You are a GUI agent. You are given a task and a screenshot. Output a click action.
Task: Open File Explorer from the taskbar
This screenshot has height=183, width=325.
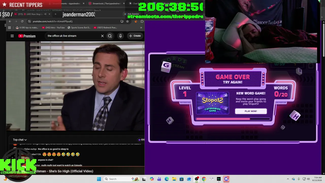[174, 179]
